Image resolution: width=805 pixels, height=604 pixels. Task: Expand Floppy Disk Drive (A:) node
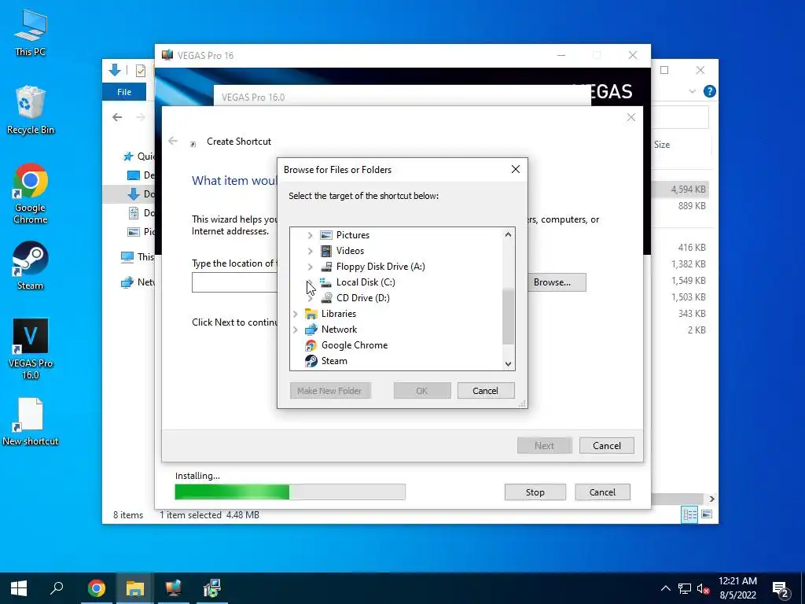tap(310, 267)
